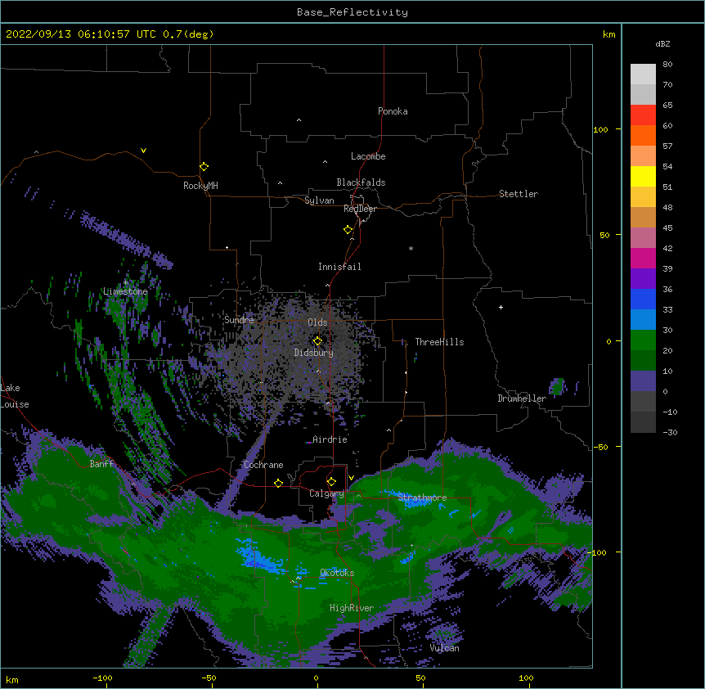Click the Sundre town label
The width and height of the screenshot is (705, 689).
[x=239, y=320]
